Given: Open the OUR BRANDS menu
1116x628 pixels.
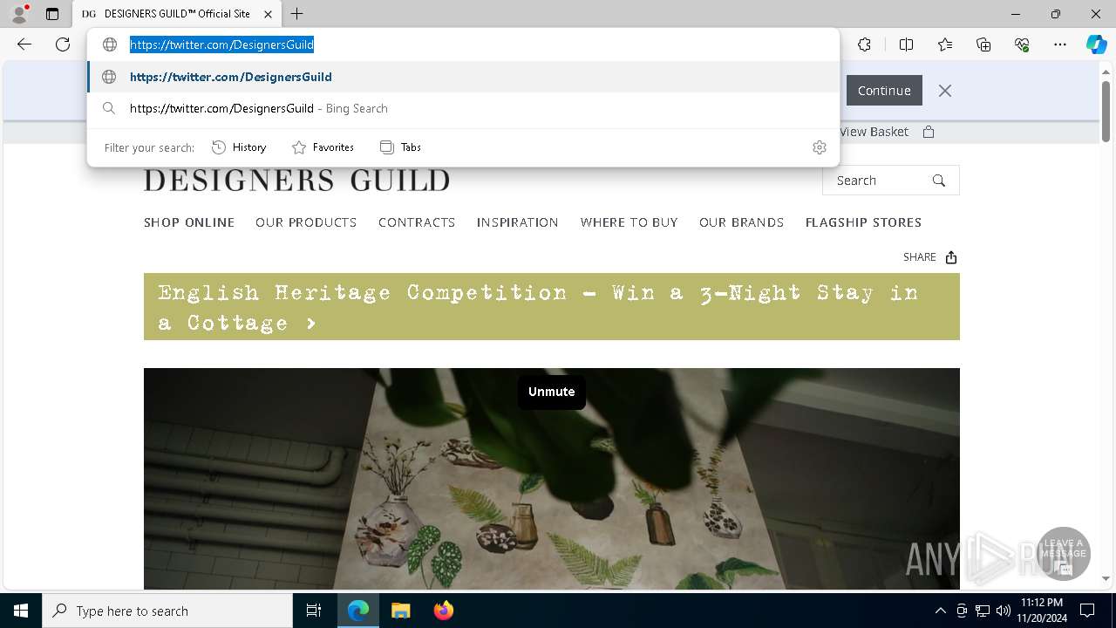Looking at the screenshot, I should (741, 222).
